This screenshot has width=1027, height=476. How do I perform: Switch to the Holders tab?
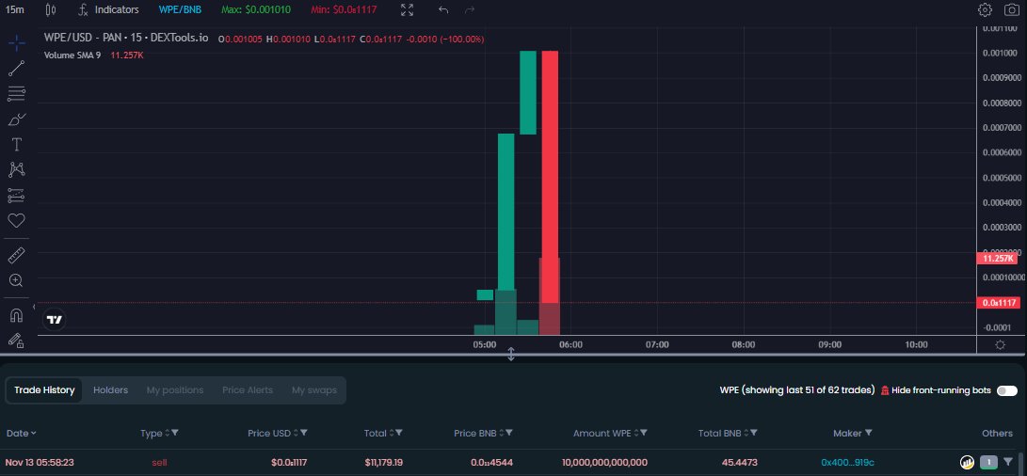tap(111, 390)
